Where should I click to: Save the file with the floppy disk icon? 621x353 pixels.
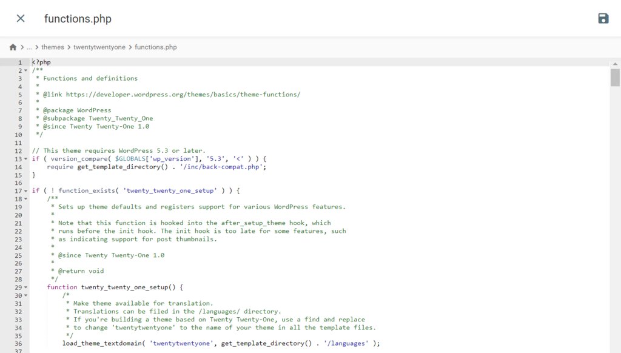coord(603,18)
